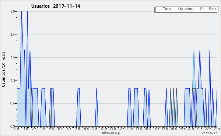
Task: Click the y-axis value '2.4'
Action: 13,35
